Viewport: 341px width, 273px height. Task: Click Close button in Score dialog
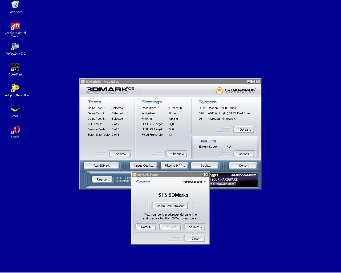coord(195,239)
